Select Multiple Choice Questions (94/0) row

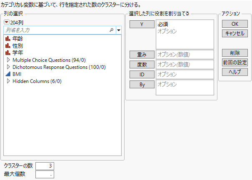(x=49, y=60)
